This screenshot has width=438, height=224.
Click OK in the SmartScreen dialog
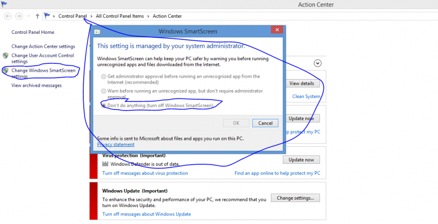[236, 123]
